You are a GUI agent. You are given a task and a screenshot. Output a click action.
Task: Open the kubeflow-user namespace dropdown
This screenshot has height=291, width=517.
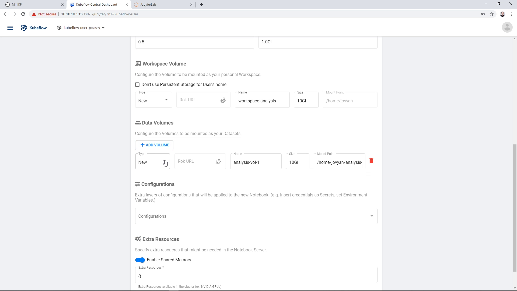[x=81, y=28]
